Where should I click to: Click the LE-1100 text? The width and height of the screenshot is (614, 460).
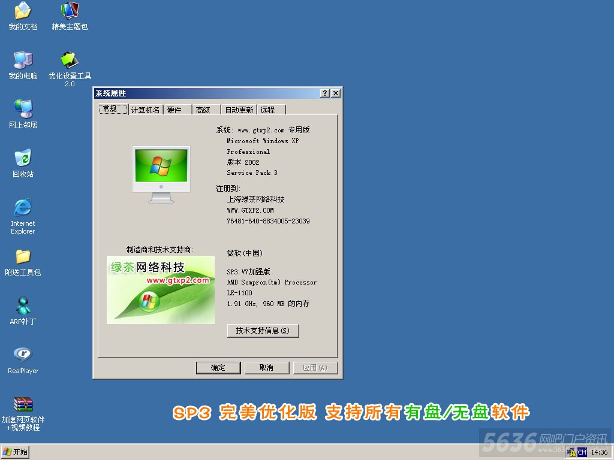(240, 293)
